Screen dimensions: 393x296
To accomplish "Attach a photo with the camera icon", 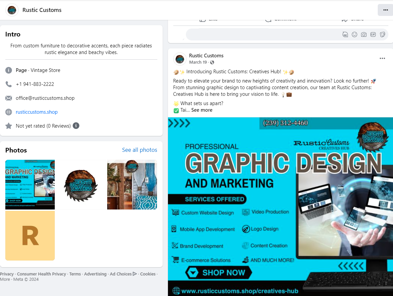I will click(364, 34).
